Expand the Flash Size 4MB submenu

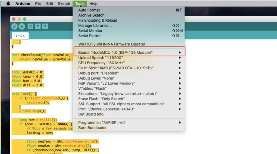pyautogui.click(x=128, y=68)
